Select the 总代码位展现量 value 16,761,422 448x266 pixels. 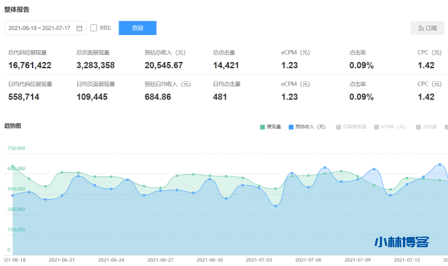[x=30, y=65]
